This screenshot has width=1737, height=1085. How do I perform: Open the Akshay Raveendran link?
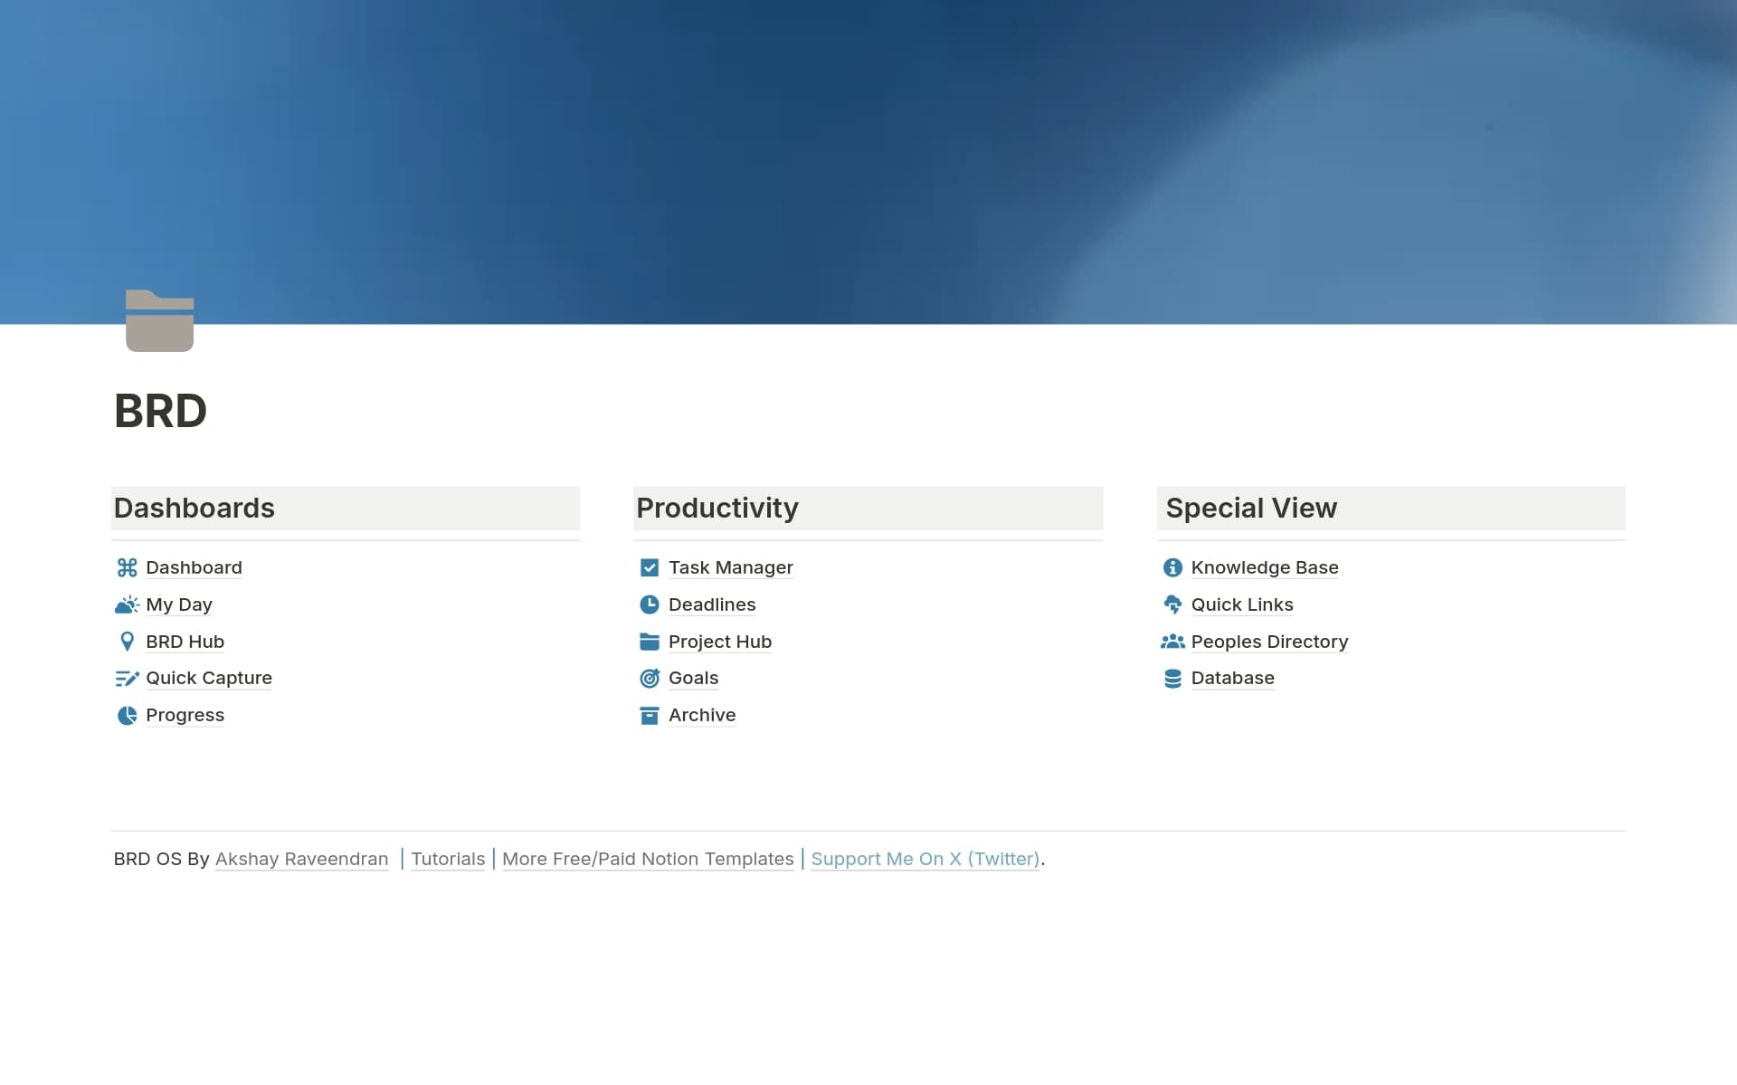click(x=301, y=859)
